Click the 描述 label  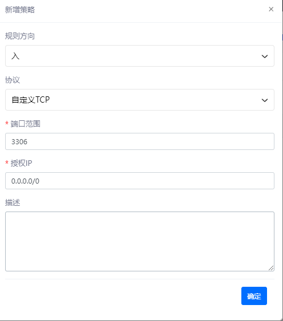click(13, 202)
